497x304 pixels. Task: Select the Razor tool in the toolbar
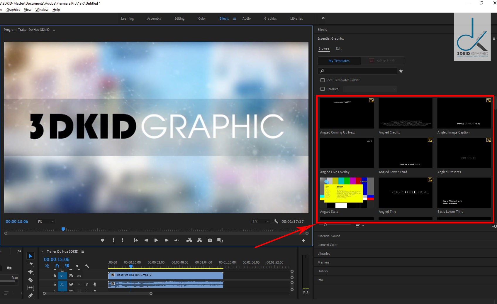30,280
